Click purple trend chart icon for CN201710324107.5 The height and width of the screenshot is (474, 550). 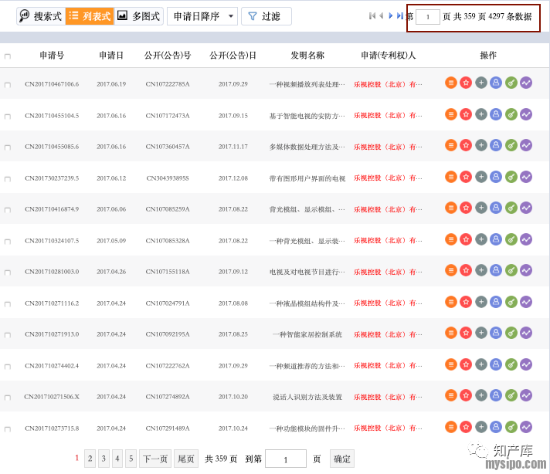click(526, 239)
